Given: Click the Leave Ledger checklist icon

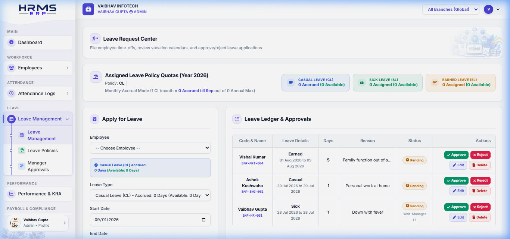Looking at the screenshot, I should [x=237, y=119].
